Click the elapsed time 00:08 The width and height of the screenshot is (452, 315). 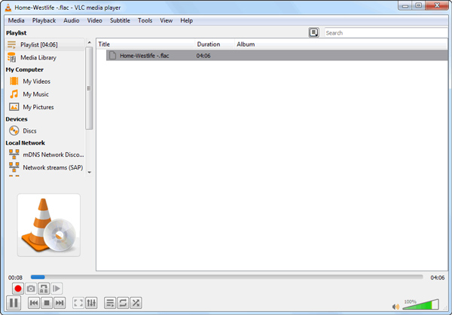click(15, 277)
